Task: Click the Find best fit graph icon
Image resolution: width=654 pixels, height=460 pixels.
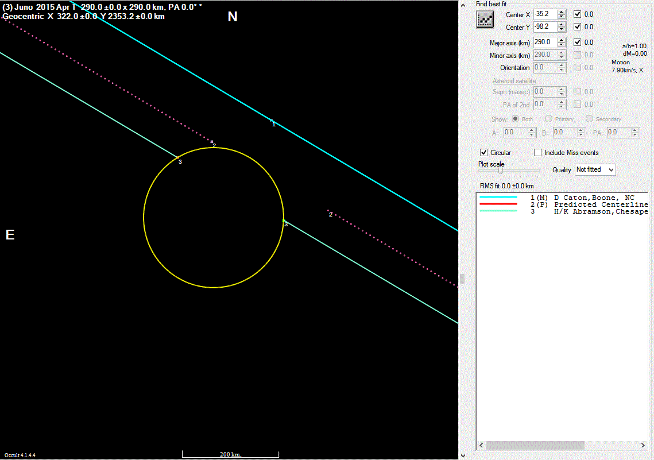Action: click(485, 20)
